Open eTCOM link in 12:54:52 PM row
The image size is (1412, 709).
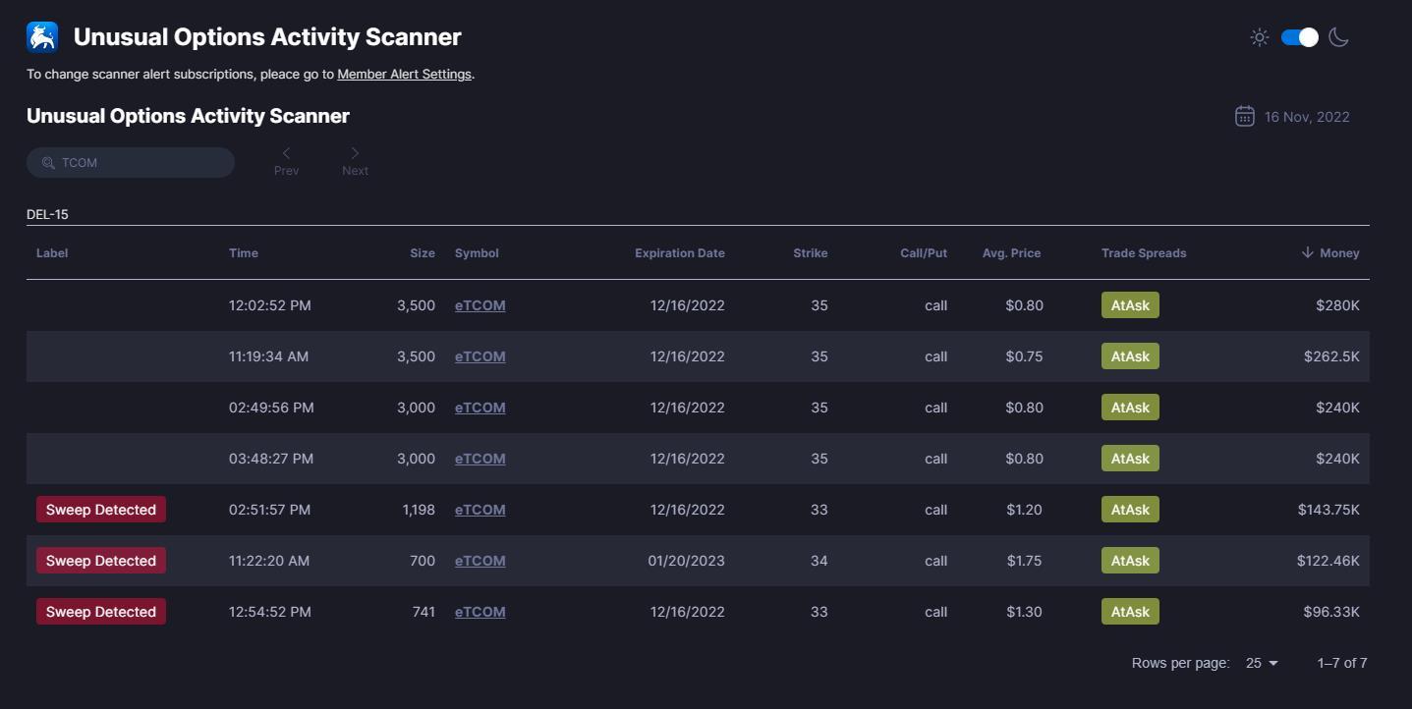click(x=480, y=612)
